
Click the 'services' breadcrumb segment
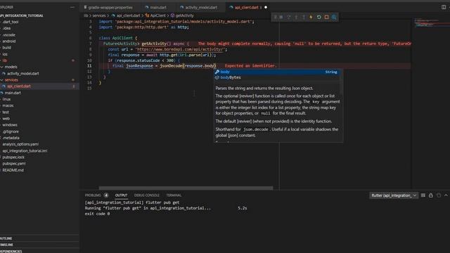tap(99, 15)
